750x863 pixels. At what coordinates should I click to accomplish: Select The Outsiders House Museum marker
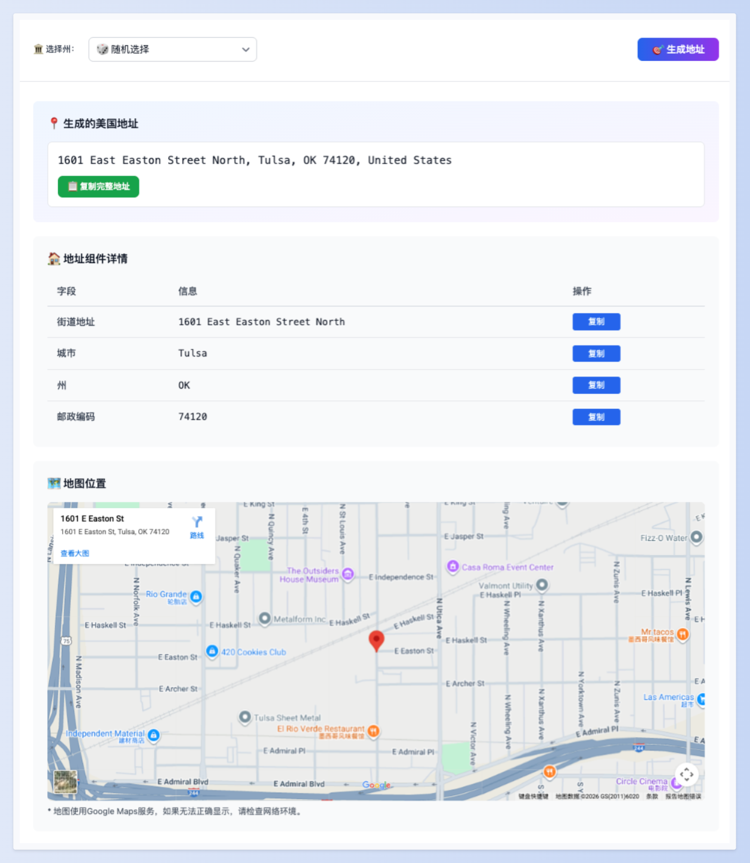coord(348,574)
